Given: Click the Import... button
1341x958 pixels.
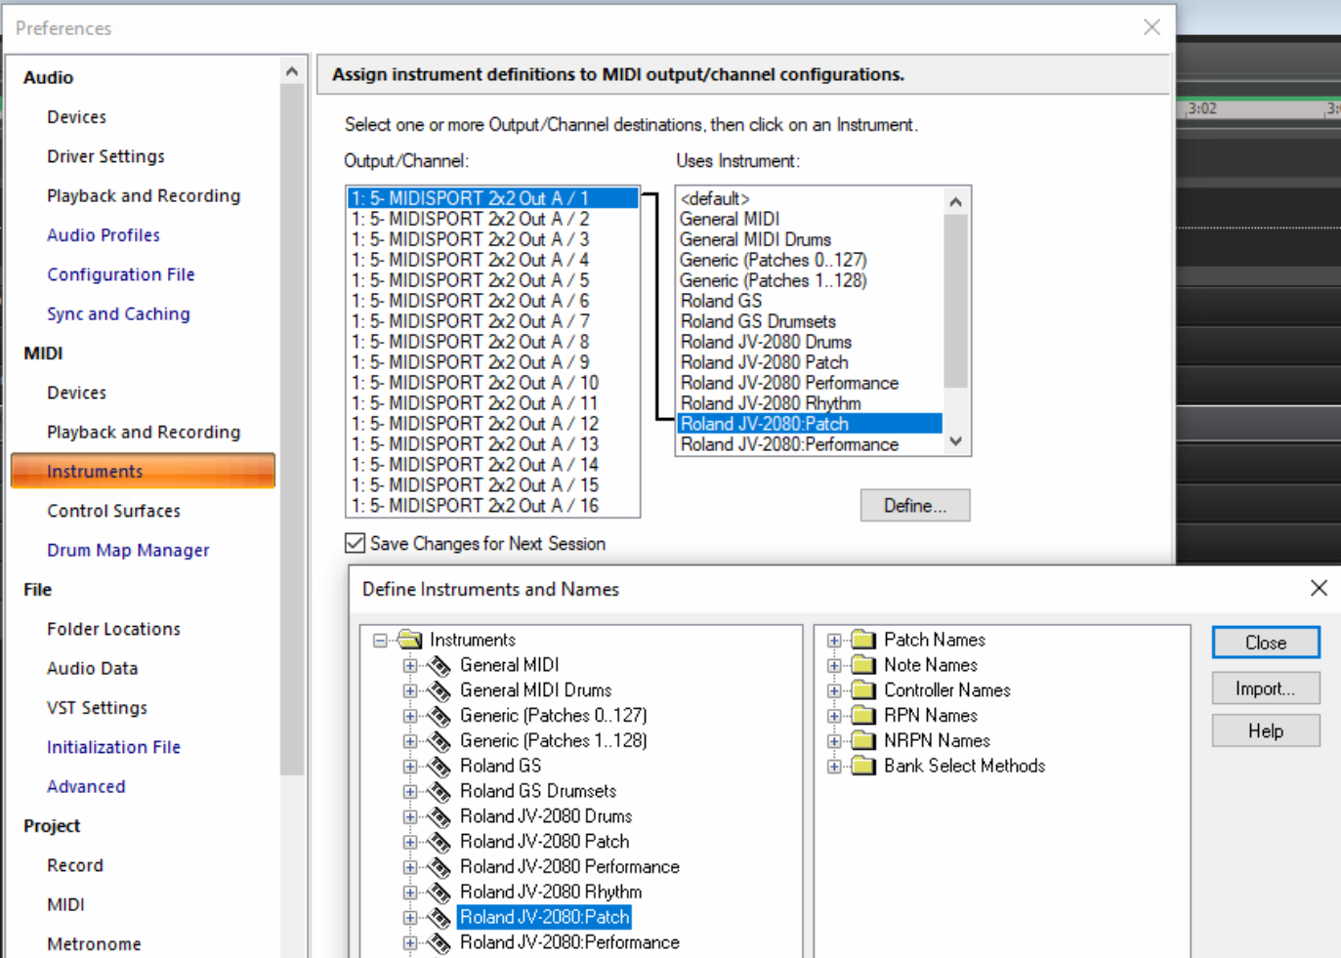Looking at the screenshot, I should pyautogui.click(x=1266, y=688).
